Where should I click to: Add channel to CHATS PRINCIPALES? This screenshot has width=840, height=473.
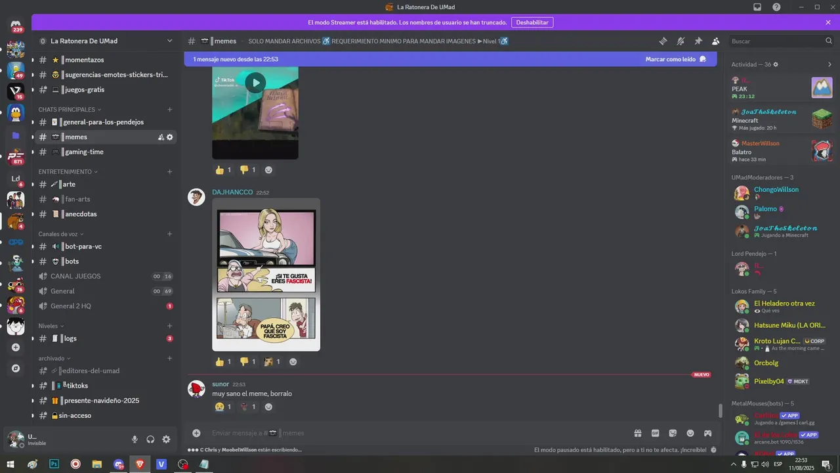(169, 110)
